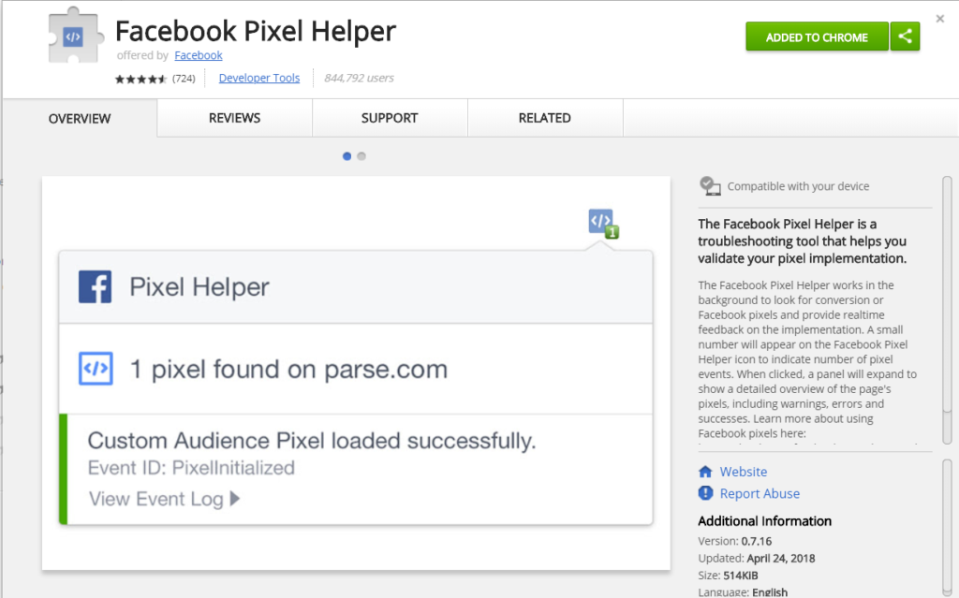Click the Pixel Helper title in screenshot
Viewport: 959px width, 598px height.
coord(199,286)
